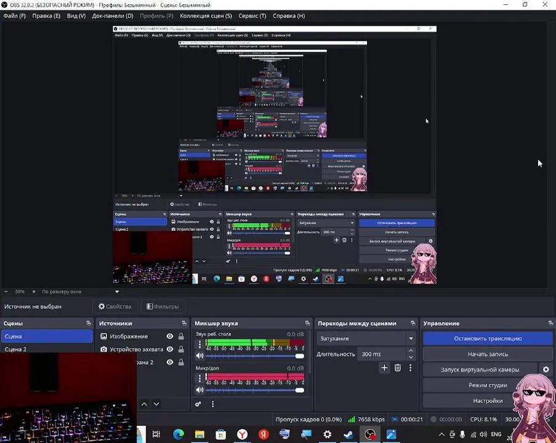Screen dimensions: 556x443
Task: Click the 00:00:21 streaming timer
Action: (x=407, y=419)
